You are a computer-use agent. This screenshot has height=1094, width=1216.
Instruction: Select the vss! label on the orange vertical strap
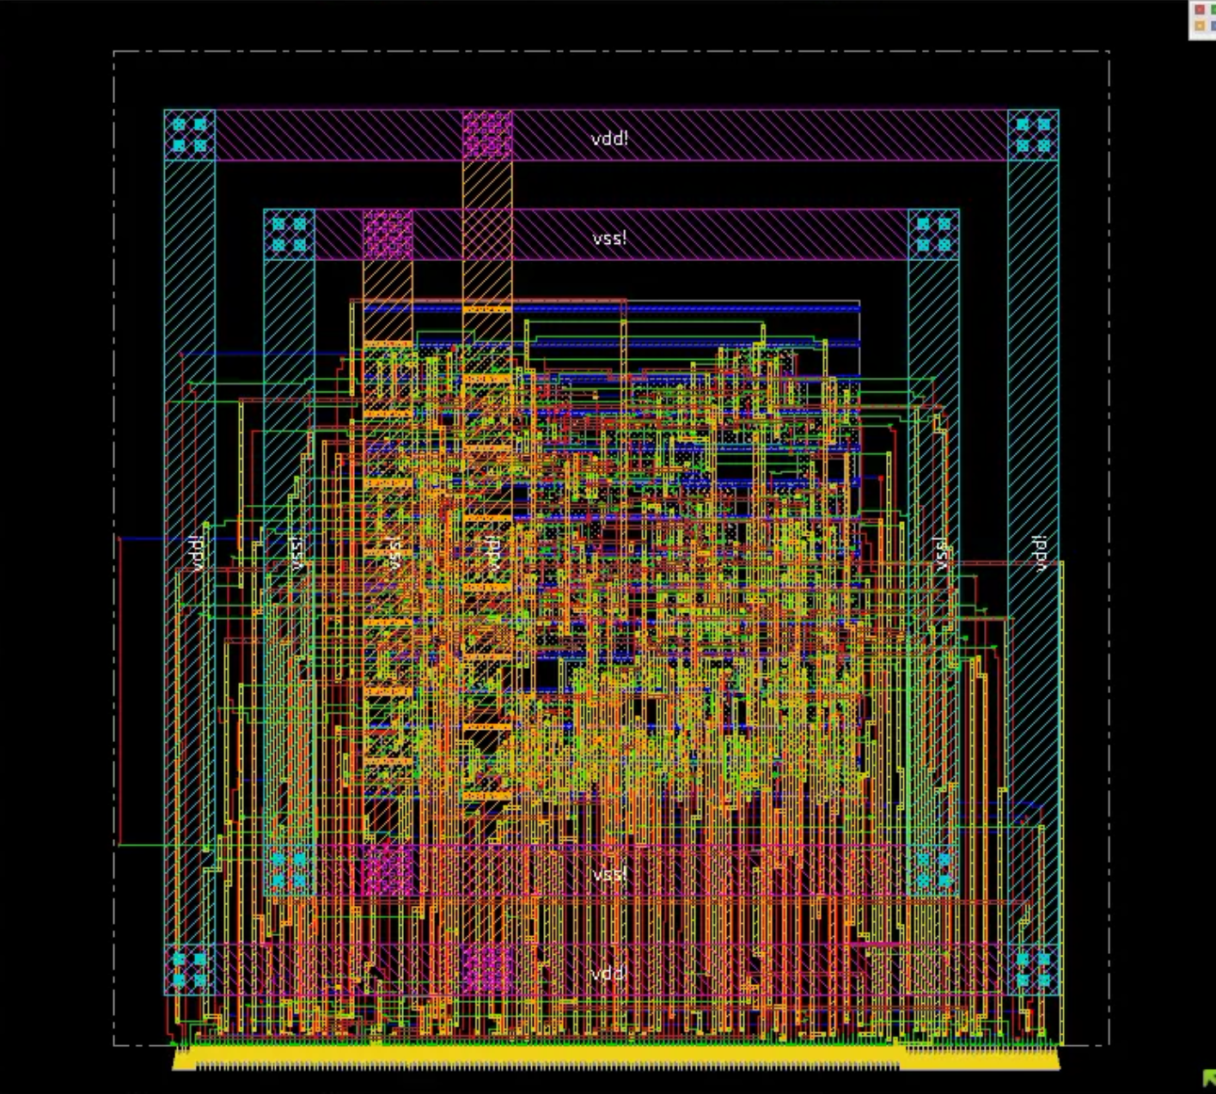395,554
